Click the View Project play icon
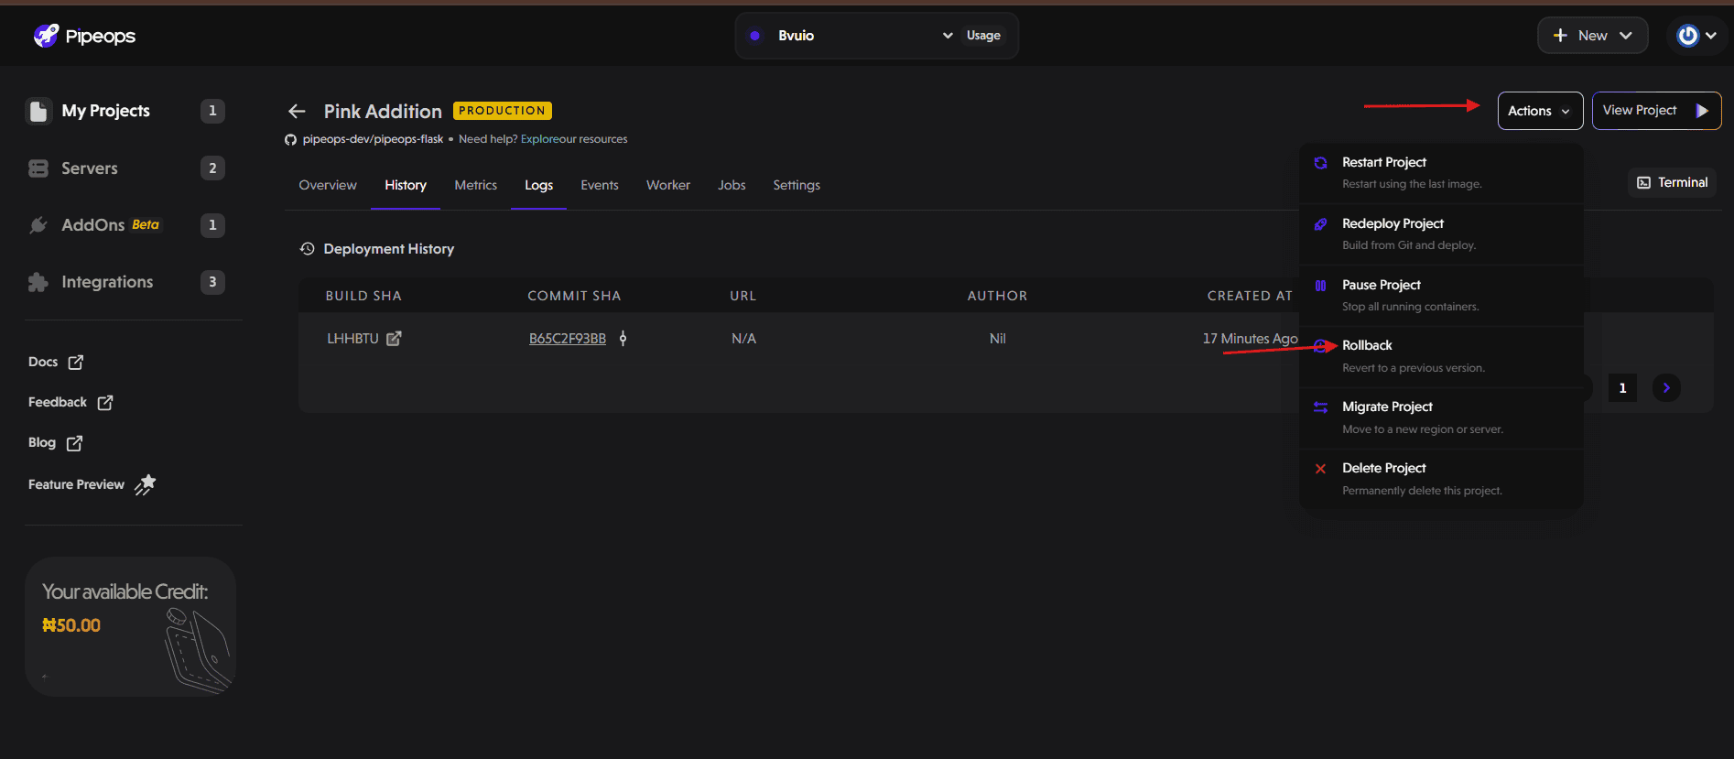 click(1702, 111)
